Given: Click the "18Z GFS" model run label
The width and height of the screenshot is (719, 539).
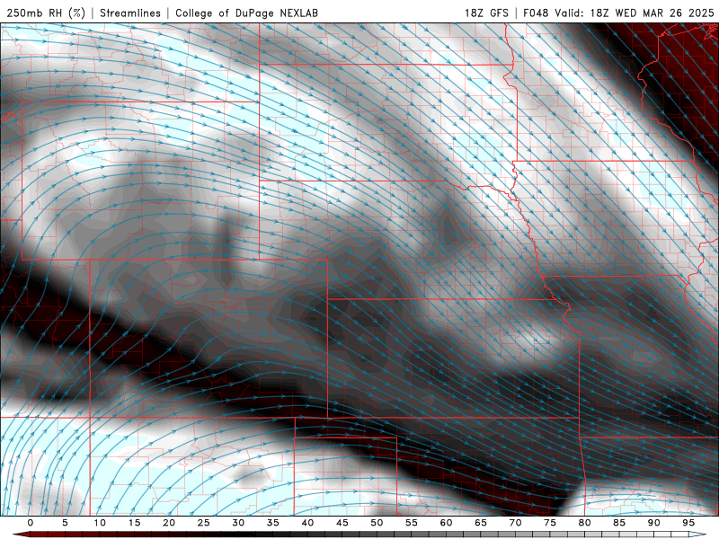Looking at the screenshot, I should pos(486,13).
